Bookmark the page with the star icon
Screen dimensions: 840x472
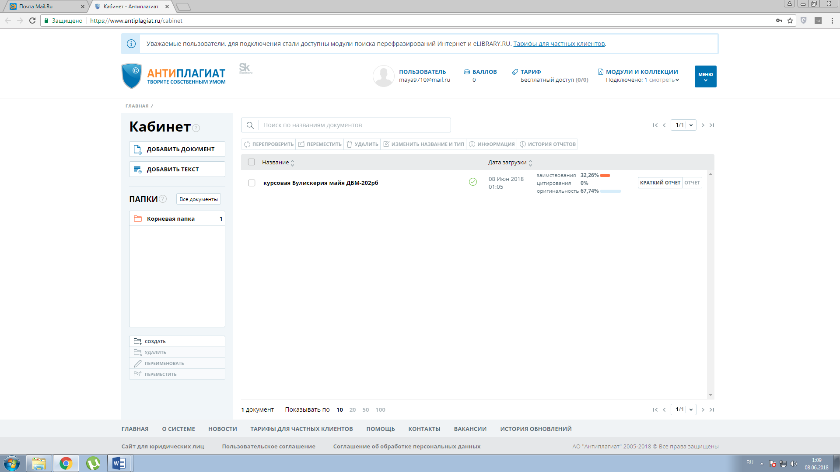[x=790, y=21]
